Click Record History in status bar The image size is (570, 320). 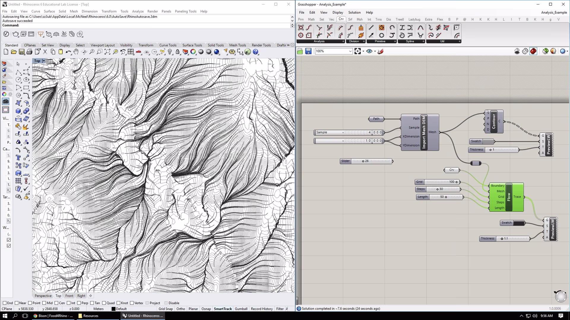pos(262,309)
